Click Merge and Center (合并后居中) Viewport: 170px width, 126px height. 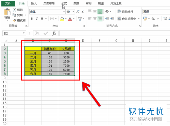[127, 19]
